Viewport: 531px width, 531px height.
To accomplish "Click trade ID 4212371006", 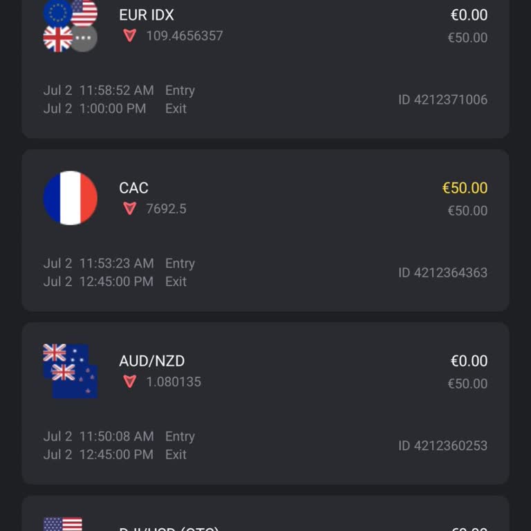I will [x=442, y=100].
